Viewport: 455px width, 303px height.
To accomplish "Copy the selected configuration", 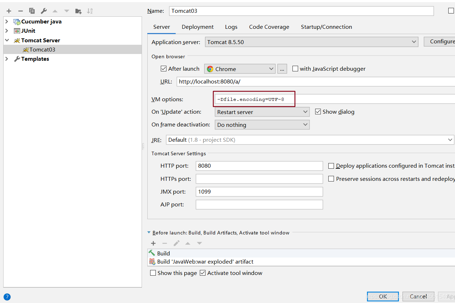I will click(x=32, y=11).
